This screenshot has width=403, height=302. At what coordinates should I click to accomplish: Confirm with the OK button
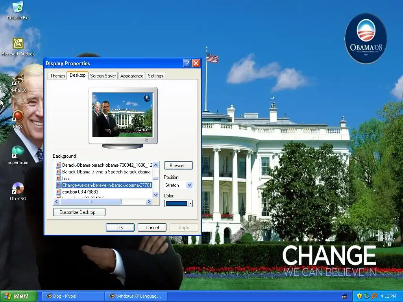point(120,228)
